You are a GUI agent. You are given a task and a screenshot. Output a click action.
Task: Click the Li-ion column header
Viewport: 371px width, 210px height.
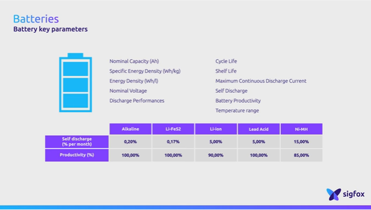tap(216, 129)
